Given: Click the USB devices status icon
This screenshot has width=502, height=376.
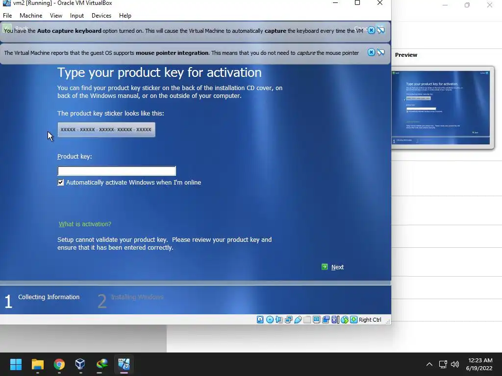Looking at the screenshot, I should point(298,319).
